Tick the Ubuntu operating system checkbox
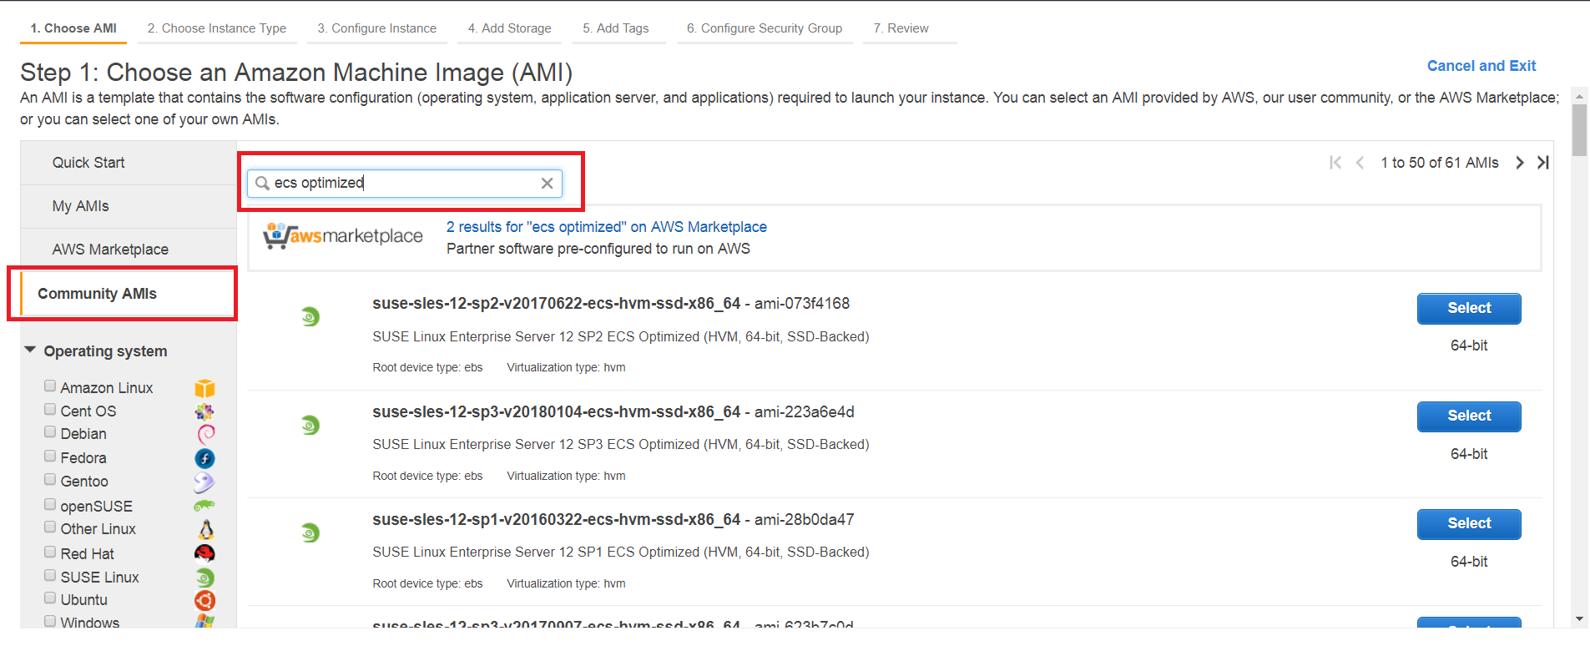Screen dimensions: 1590x666 pos(50,598)
